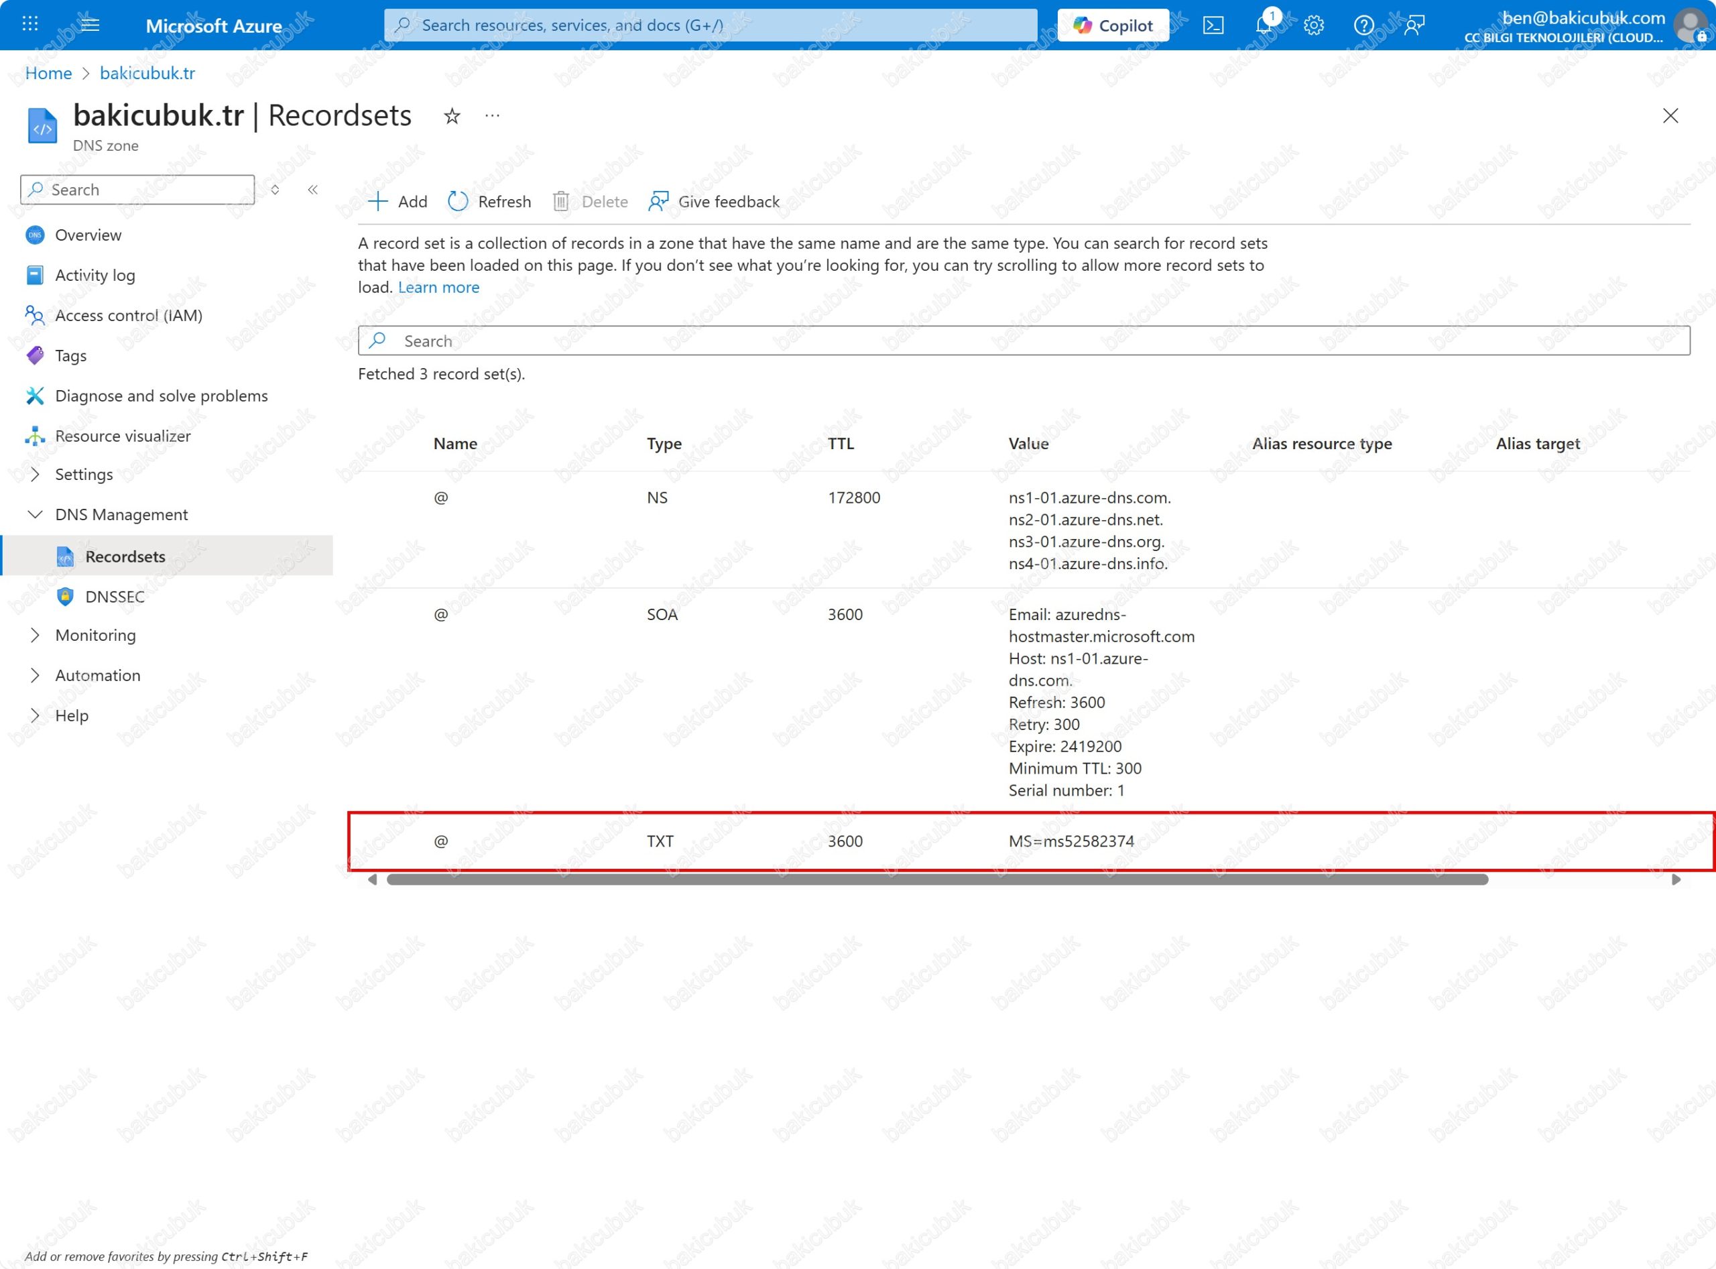Viewport: 1716px width, 1269px height.
Task: Open the Azure apps grid icon
Action: pyautogui.click(x=30, y=24)
